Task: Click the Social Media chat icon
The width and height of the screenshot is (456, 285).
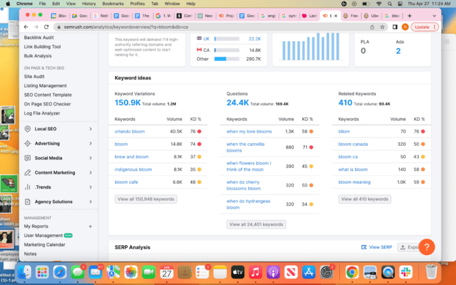Action: point(27,157)
